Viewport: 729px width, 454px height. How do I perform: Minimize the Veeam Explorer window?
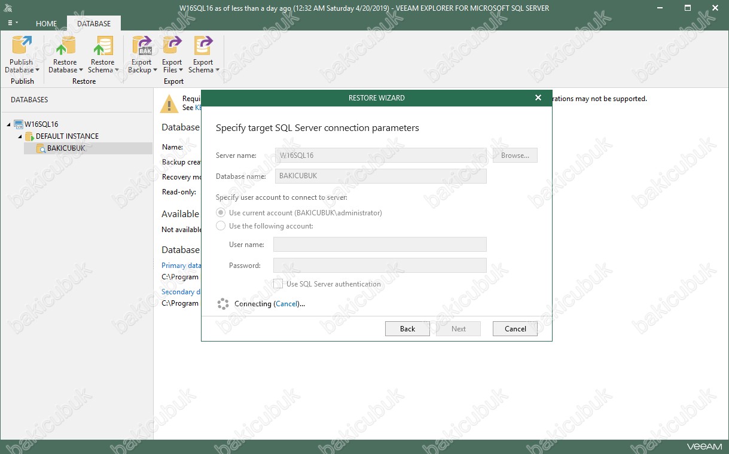click(x=660, y=8)
